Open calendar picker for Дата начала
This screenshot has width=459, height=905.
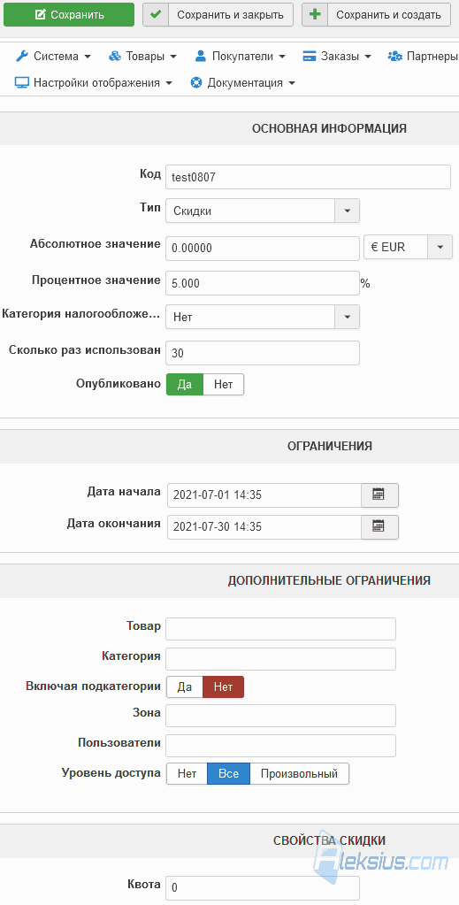pos(379,495)
